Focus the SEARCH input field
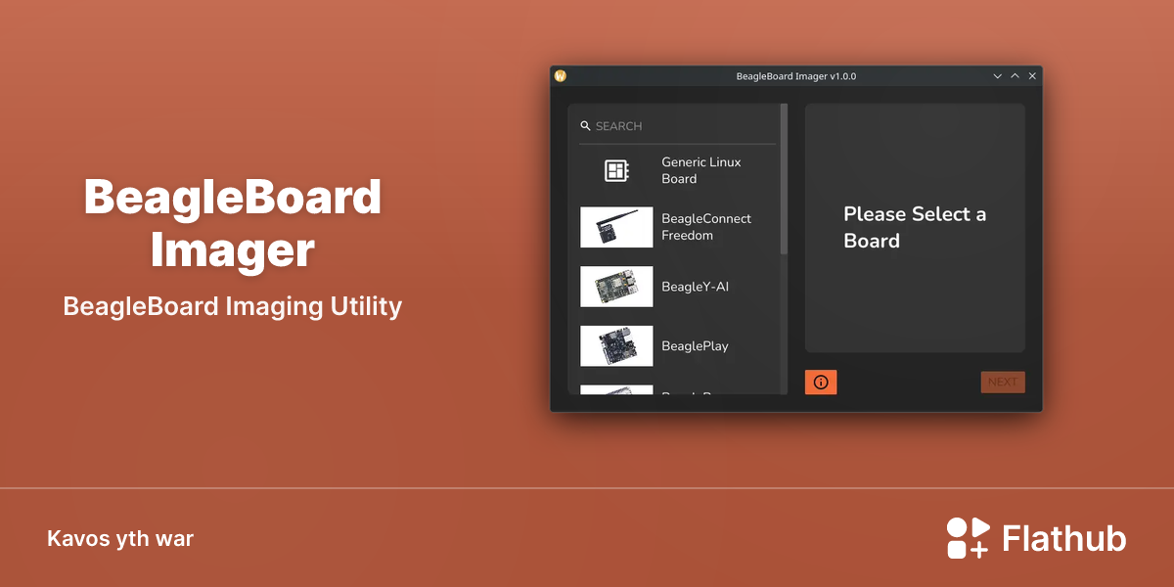The image size is (1174, 587). pos(677,126)
